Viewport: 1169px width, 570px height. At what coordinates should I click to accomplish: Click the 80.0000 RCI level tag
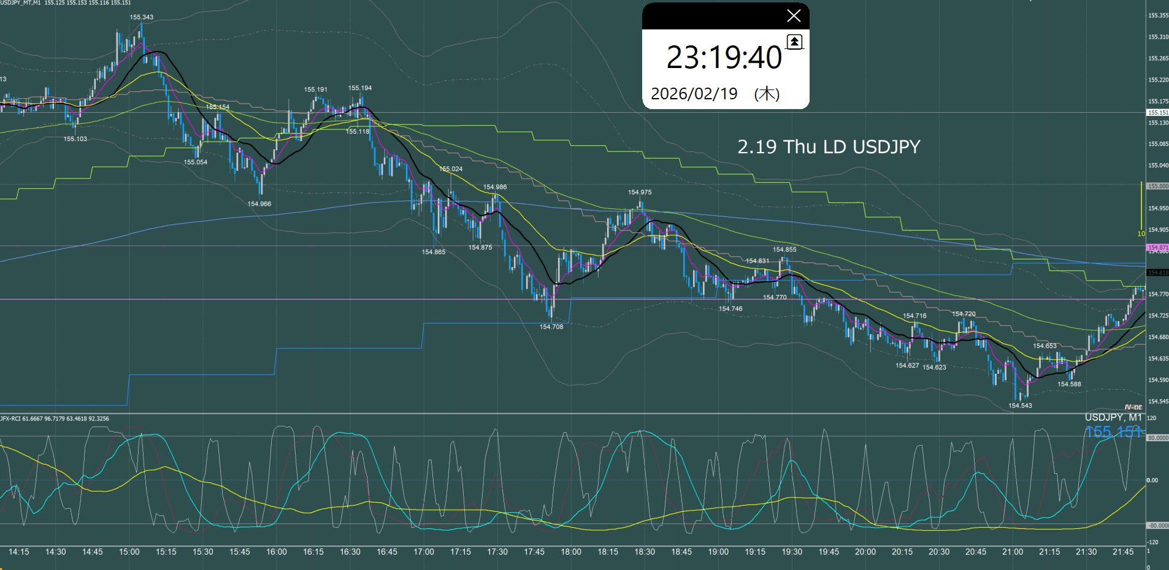[x=1157, y=438]
